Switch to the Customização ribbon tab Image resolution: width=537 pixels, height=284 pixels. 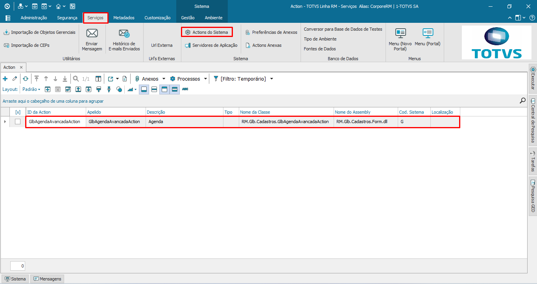click(157, 18)
